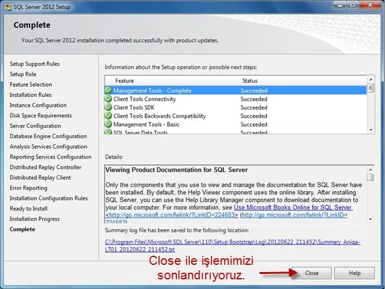Click Details pane scrollbar up arrow
The height and width of the screenshot is (289, 385).
coord(371,170)
